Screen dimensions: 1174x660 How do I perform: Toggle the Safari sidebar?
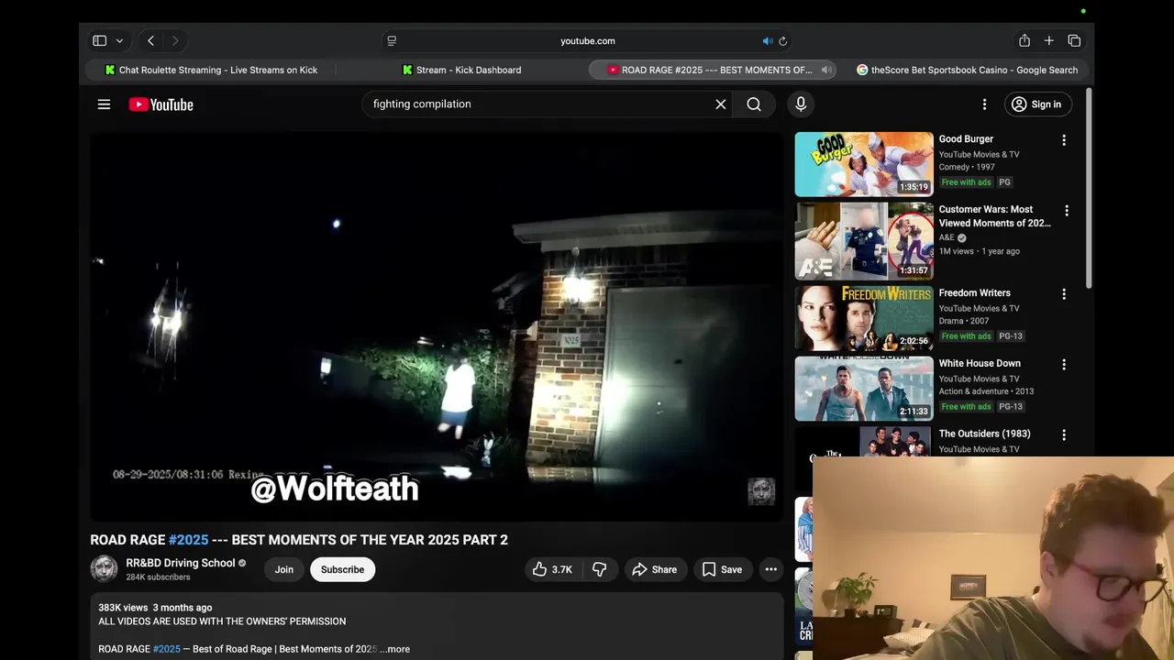(100, 41)
